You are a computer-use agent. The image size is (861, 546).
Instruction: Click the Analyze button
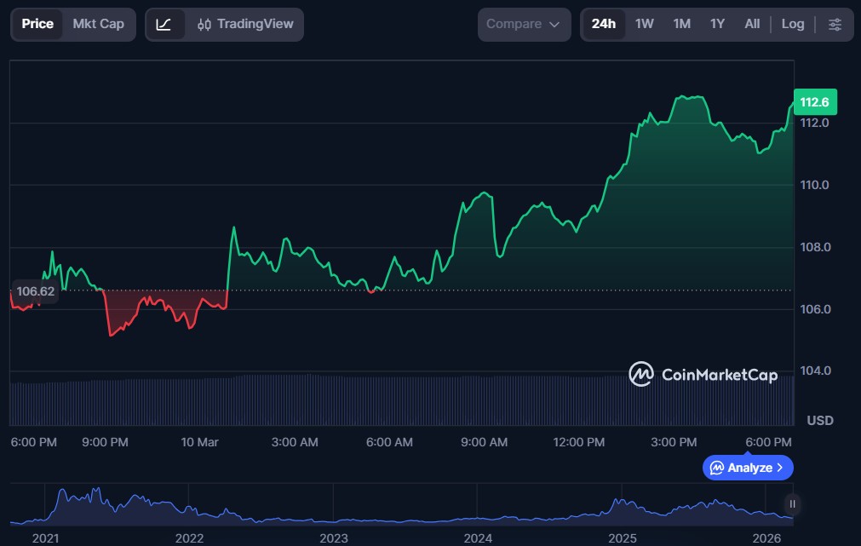[x=748, y=468]
